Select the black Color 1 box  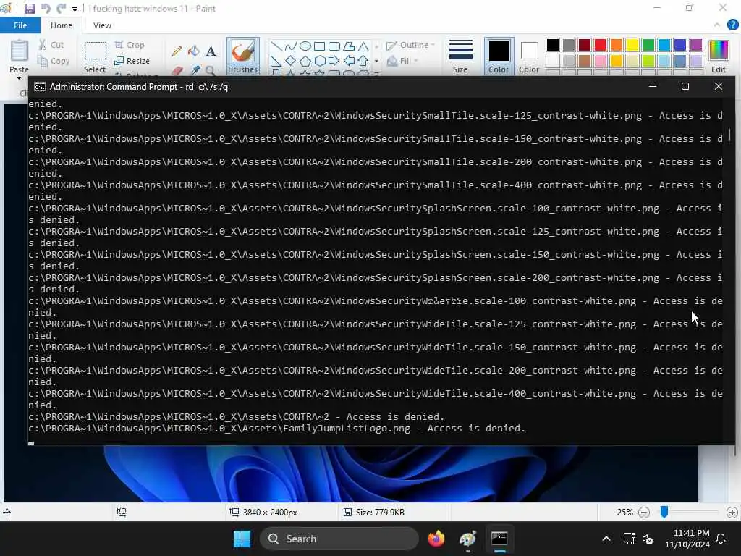pos(499,56)
